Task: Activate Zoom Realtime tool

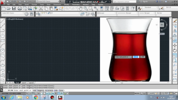Action: pyautogui.click(x=86, y=9)
